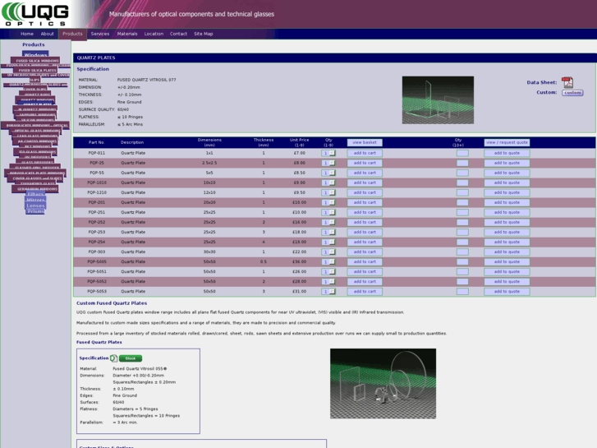Viewport: 597px width, 448px height.
Task: Open Fused Silica Windows sidebar link
Action: pyautogui.click(x=37, y=61)
